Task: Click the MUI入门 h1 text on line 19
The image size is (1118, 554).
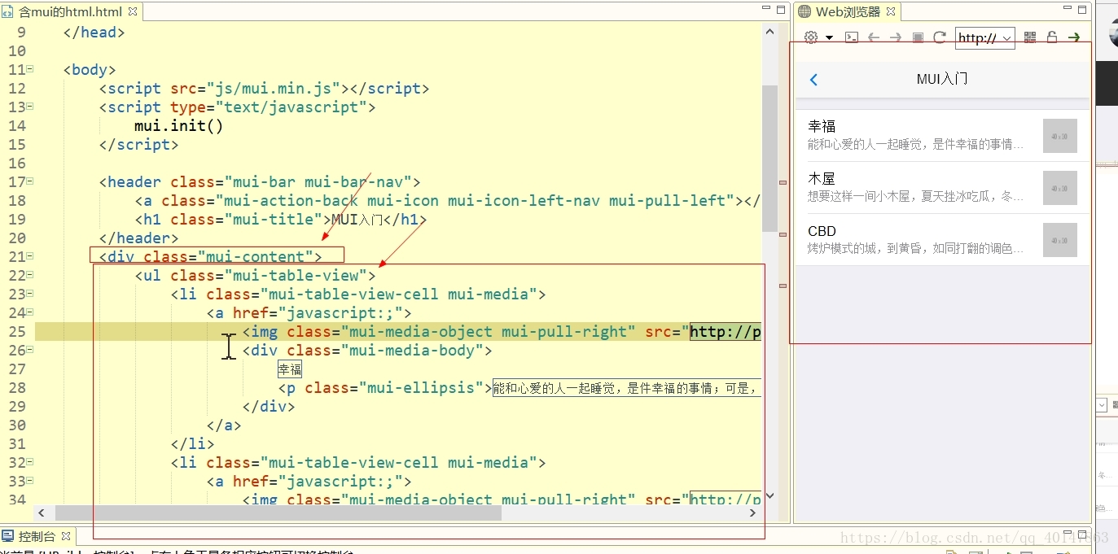Action: pos(357,220)
